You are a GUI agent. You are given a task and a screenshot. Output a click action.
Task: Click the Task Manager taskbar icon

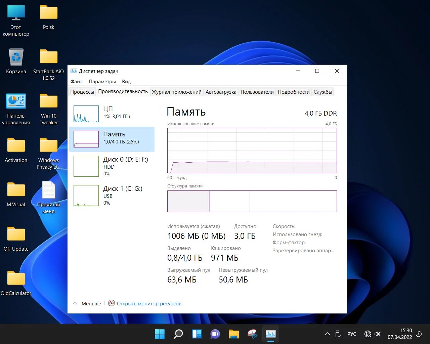(x=270, y=334)
